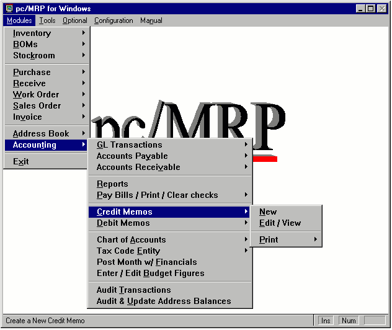The image size is (392, 330).
Task: Click the Num status bar indicator
Action: coord(349,321)
